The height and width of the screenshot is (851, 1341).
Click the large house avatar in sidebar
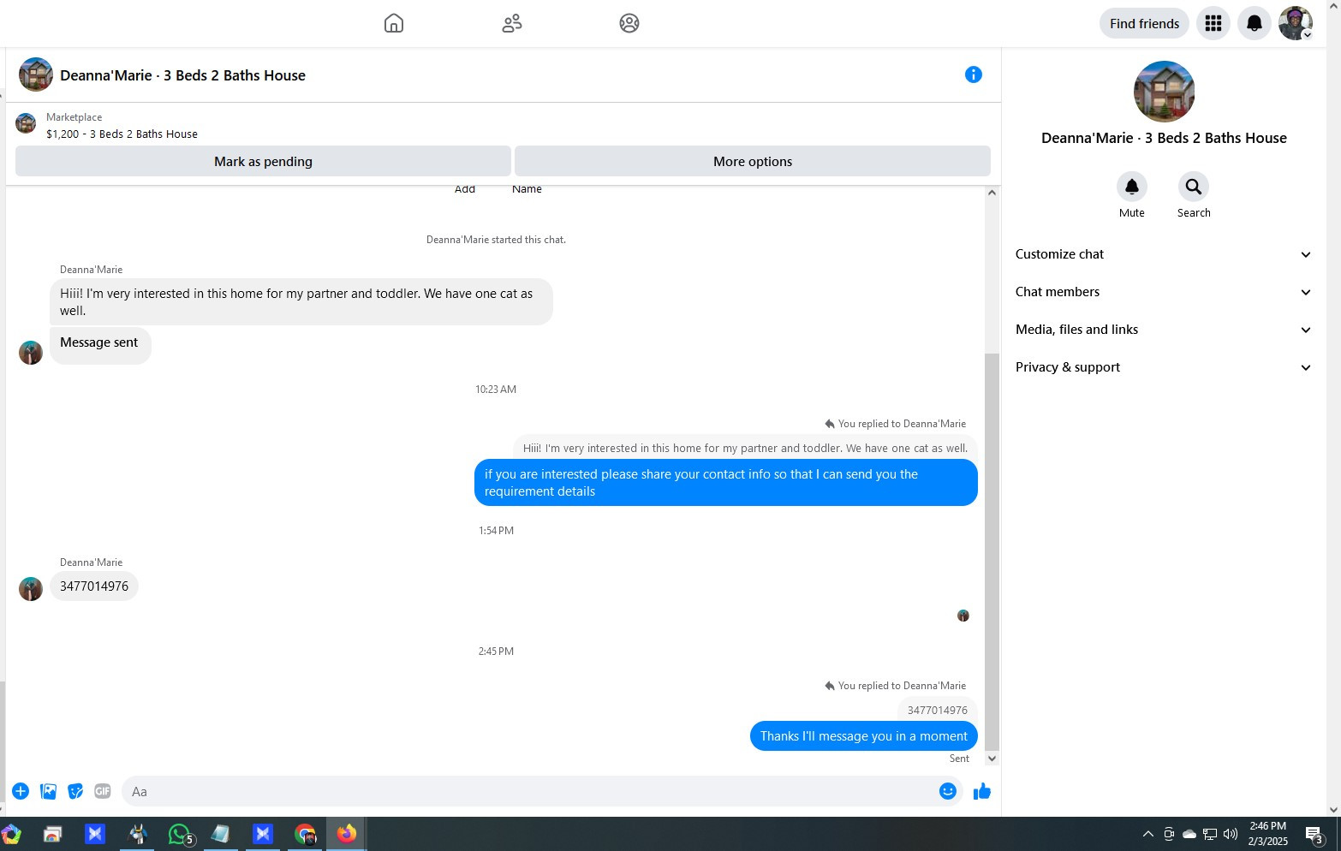[x=1164, y=92]
